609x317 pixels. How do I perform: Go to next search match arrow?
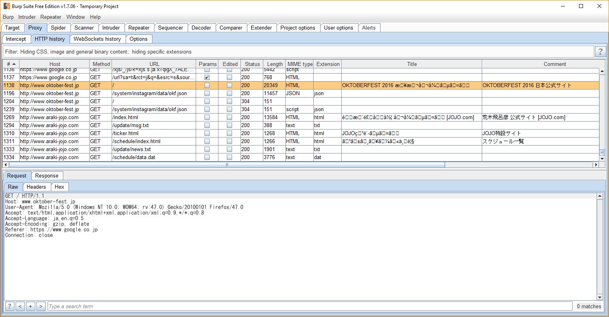click(x=41, y=306)
